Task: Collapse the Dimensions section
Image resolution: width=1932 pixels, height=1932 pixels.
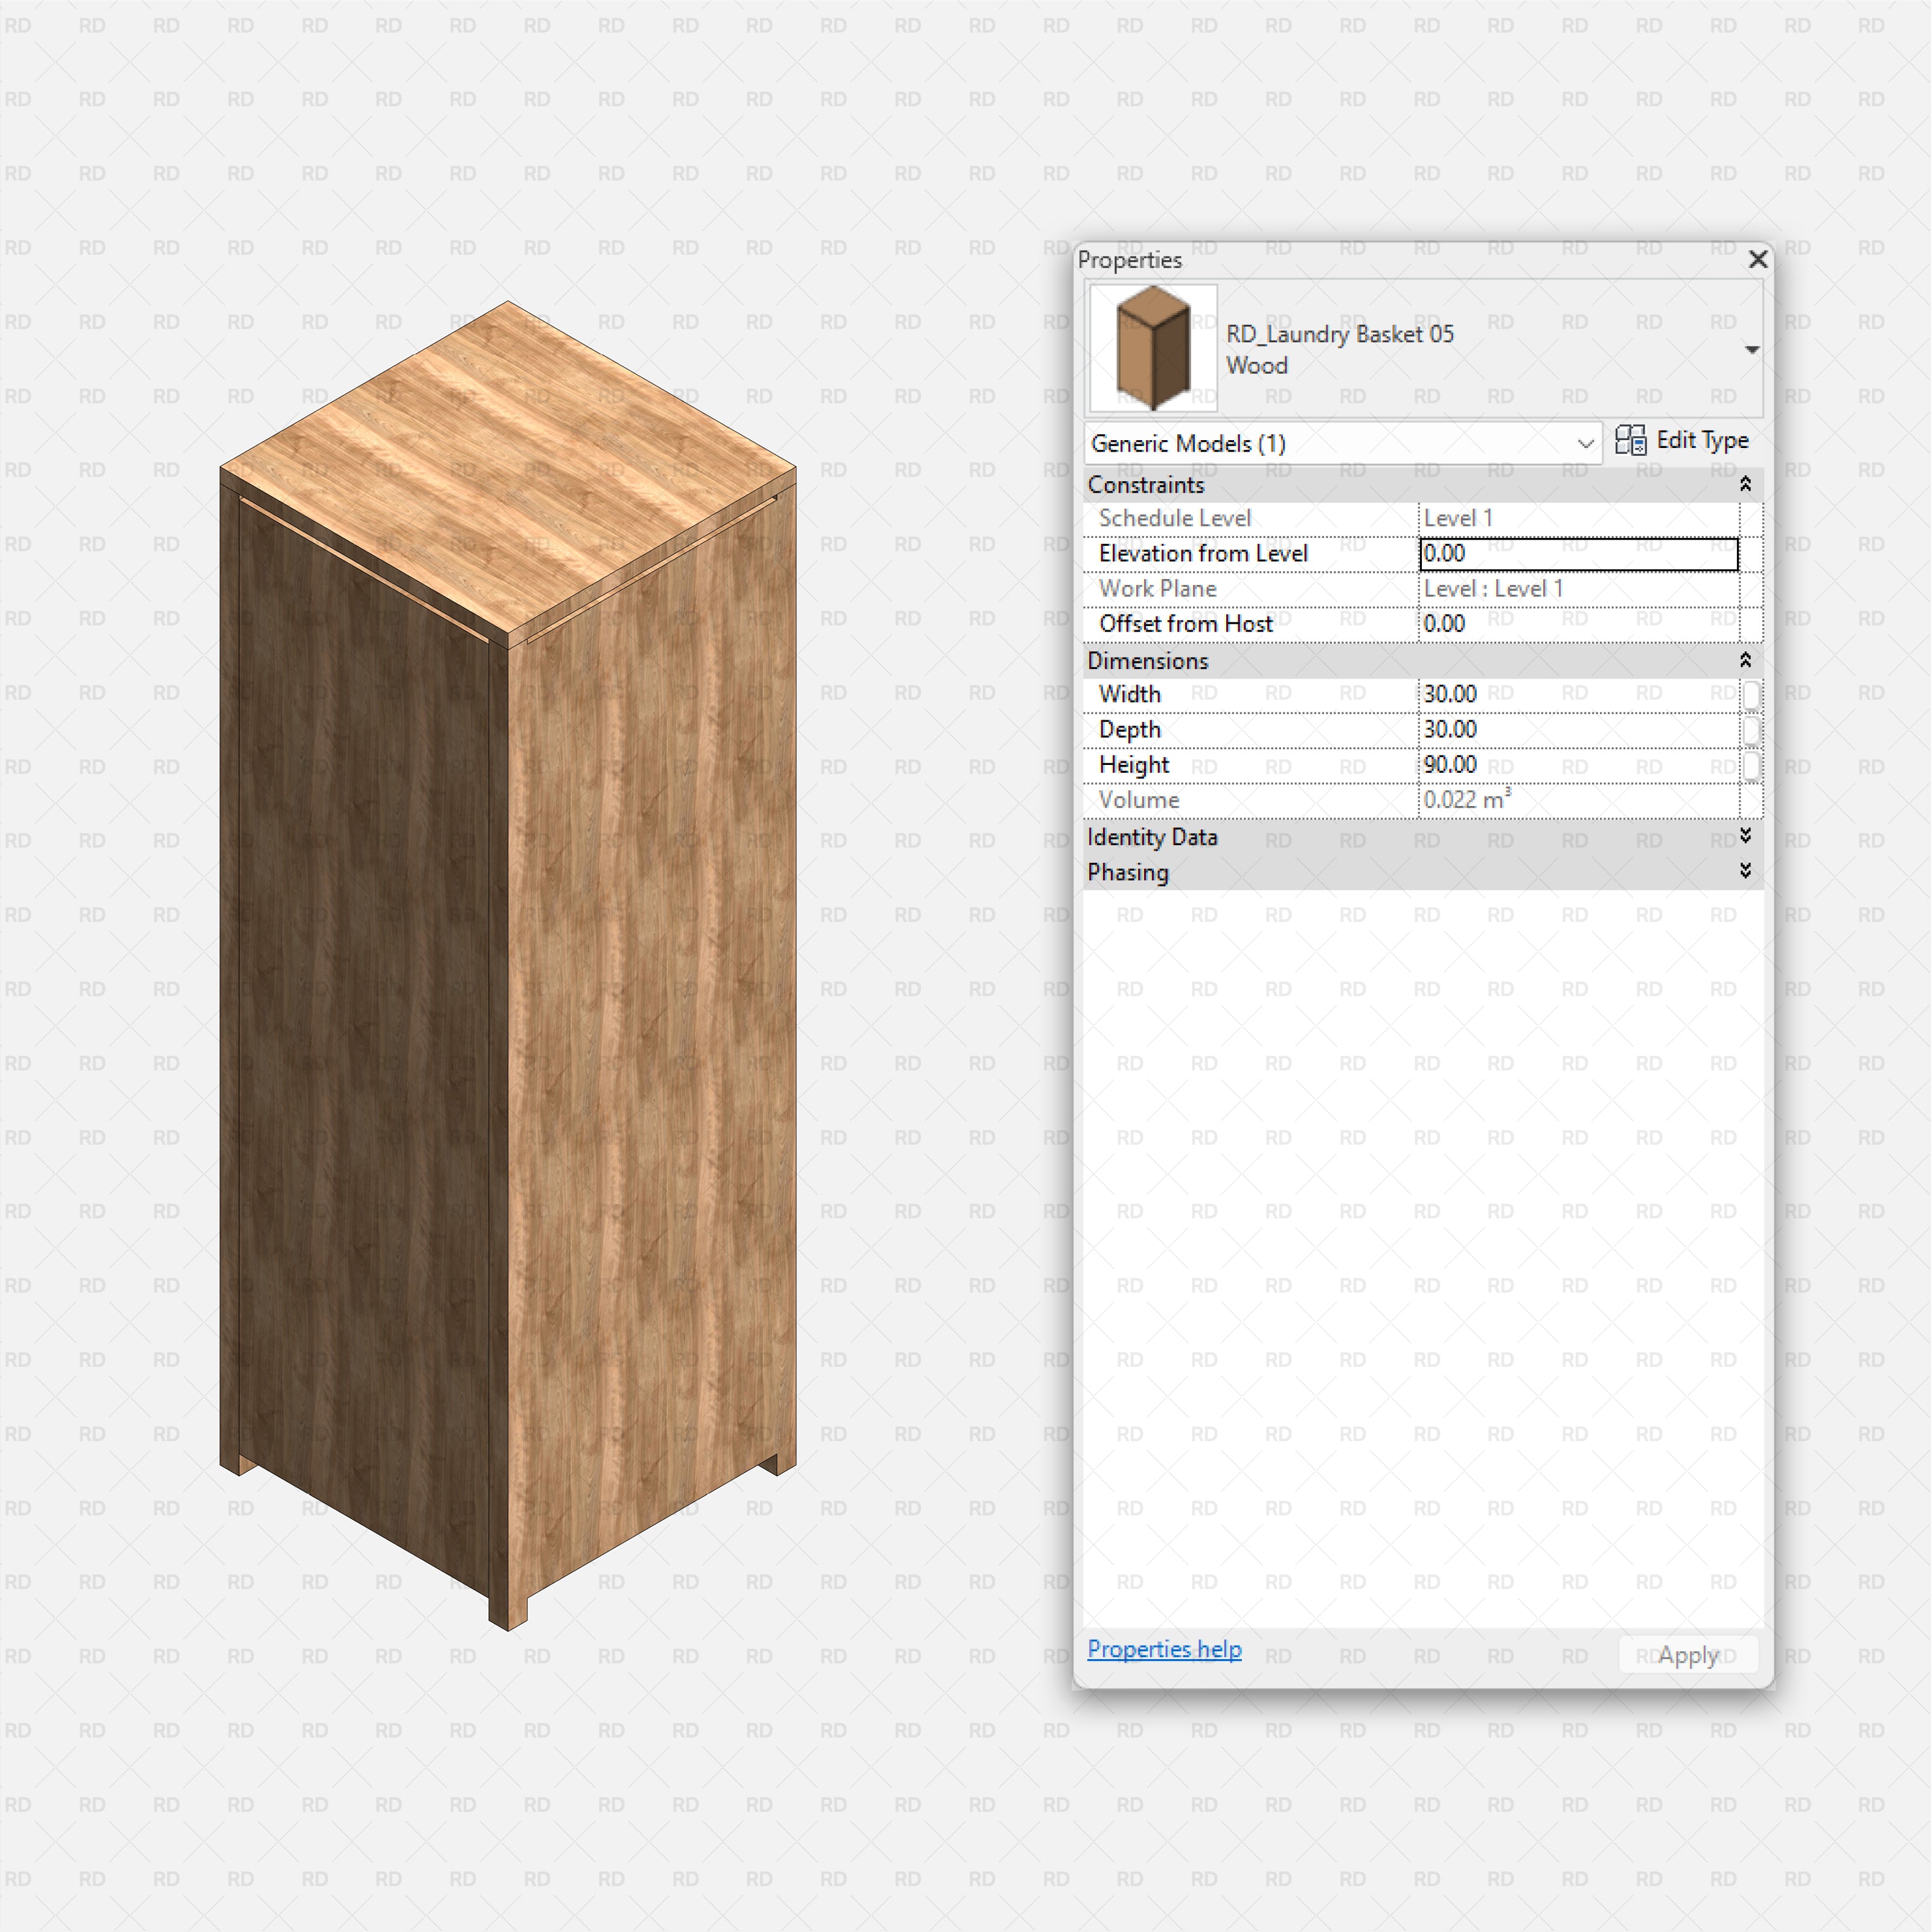Action: point(1745,660)
